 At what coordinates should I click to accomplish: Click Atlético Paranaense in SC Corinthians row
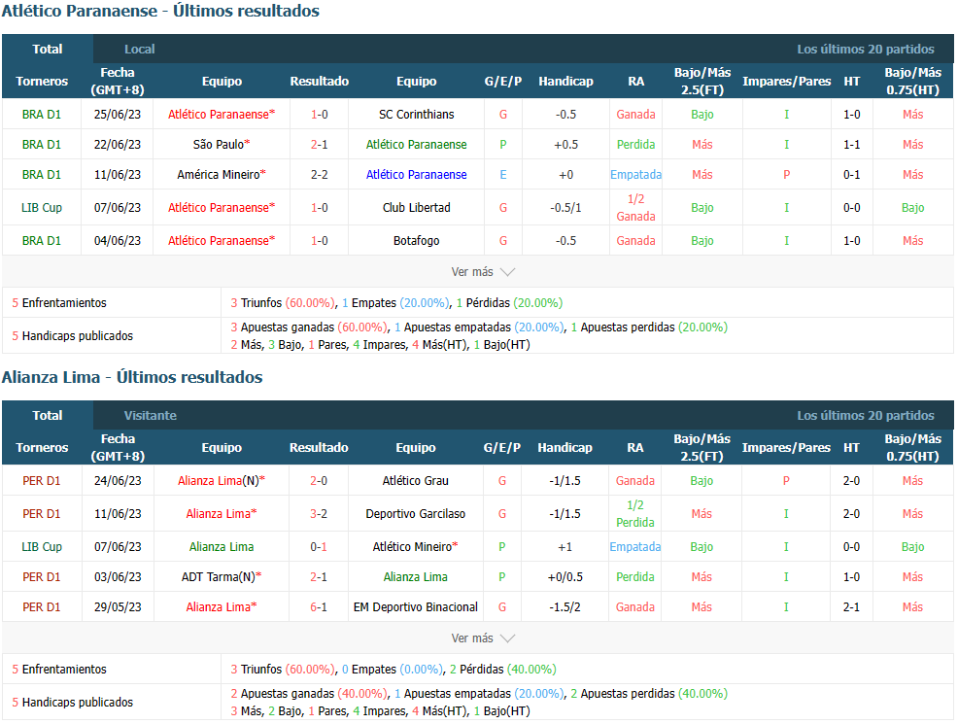pos(222,115)
